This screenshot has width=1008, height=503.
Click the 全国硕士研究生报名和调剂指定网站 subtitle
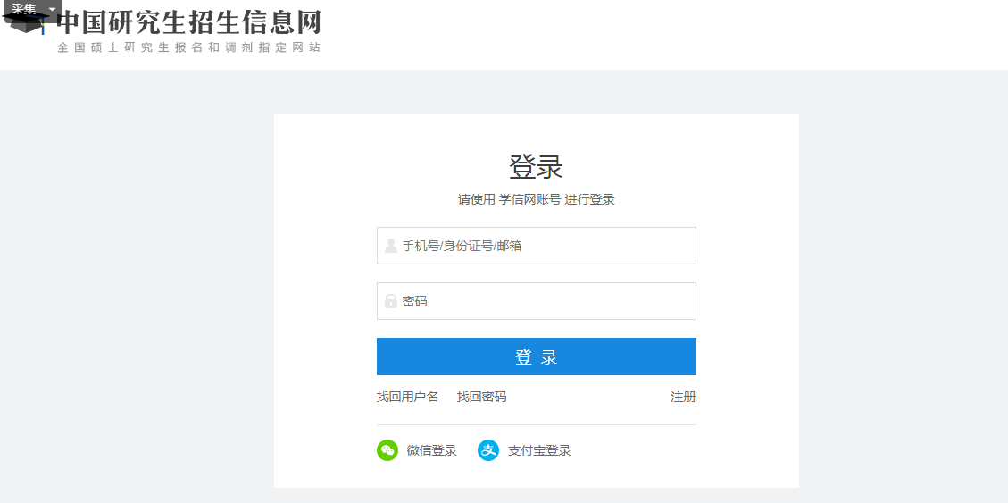click(x=188, y=47)
